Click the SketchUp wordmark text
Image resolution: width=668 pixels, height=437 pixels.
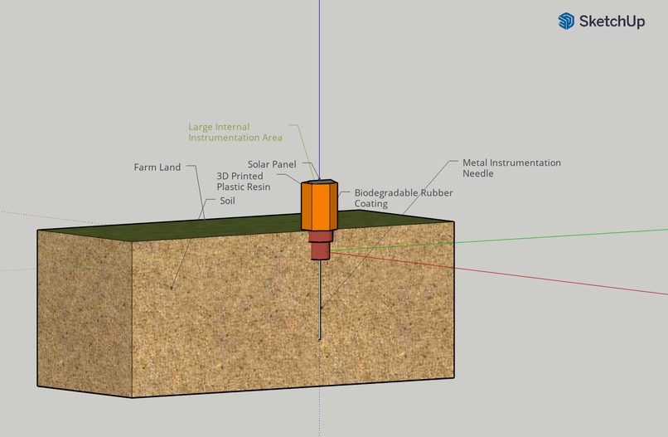612,22
